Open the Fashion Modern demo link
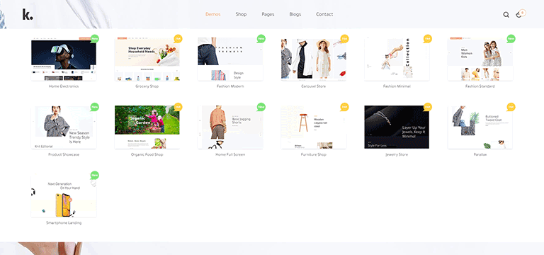The width and height of the screenshot is (544, 255). pos(230,86)
